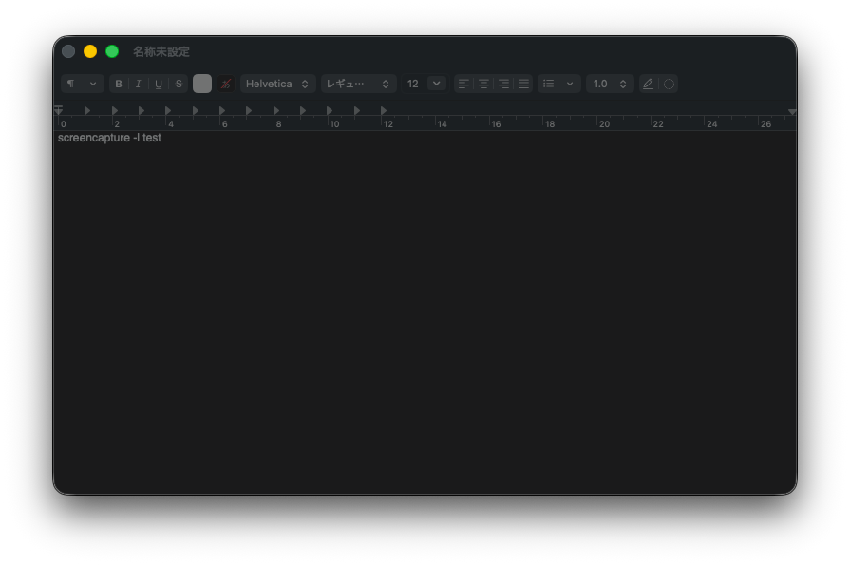850x565 pixels.
Task: Click the circle icon beside the pen tool
Action: coord(669,84)
